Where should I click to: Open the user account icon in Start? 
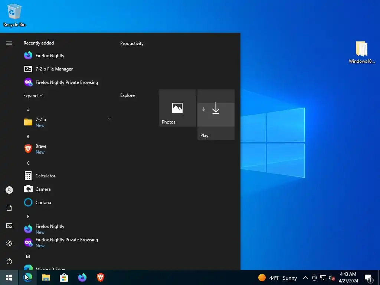[x=9, y=190]
